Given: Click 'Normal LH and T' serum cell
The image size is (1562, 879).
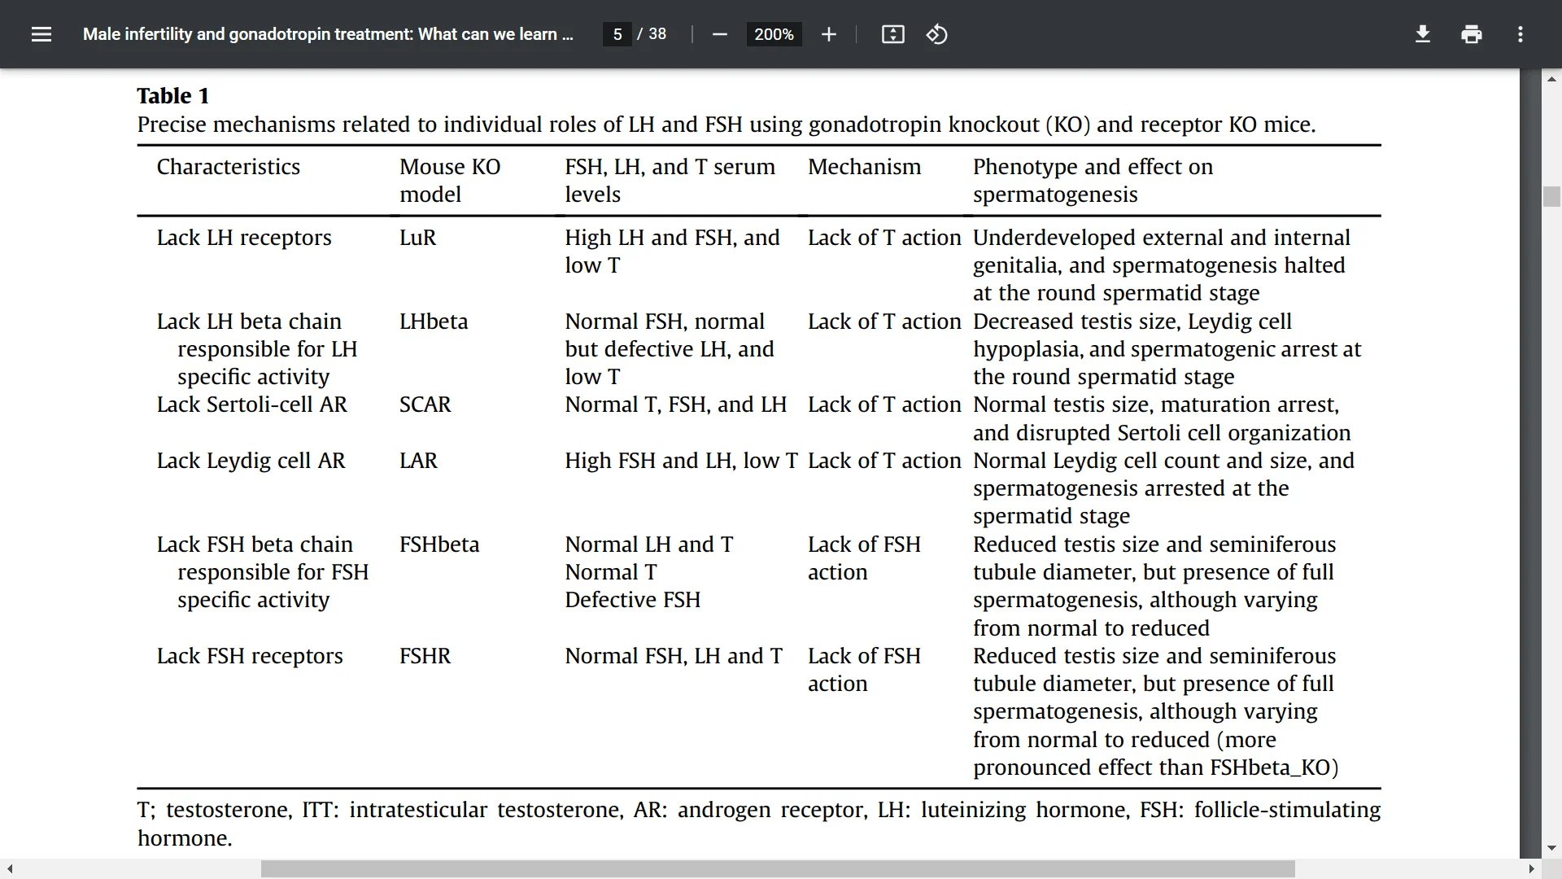Looking at the screenshot, I should 649,544.
